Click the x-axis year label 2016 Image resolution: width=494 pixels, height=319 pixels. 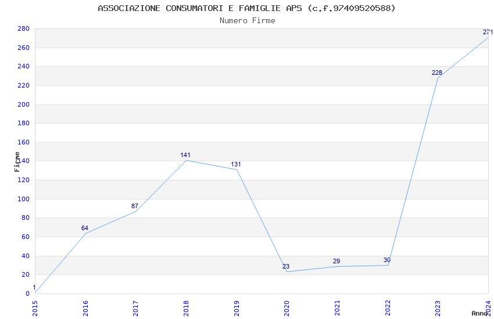85,309
